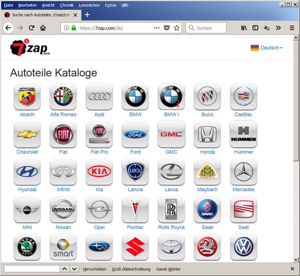This screenshot has width=300, height=276.
Task: Select the Suzuki S logo icon
Action: (135, 247)
